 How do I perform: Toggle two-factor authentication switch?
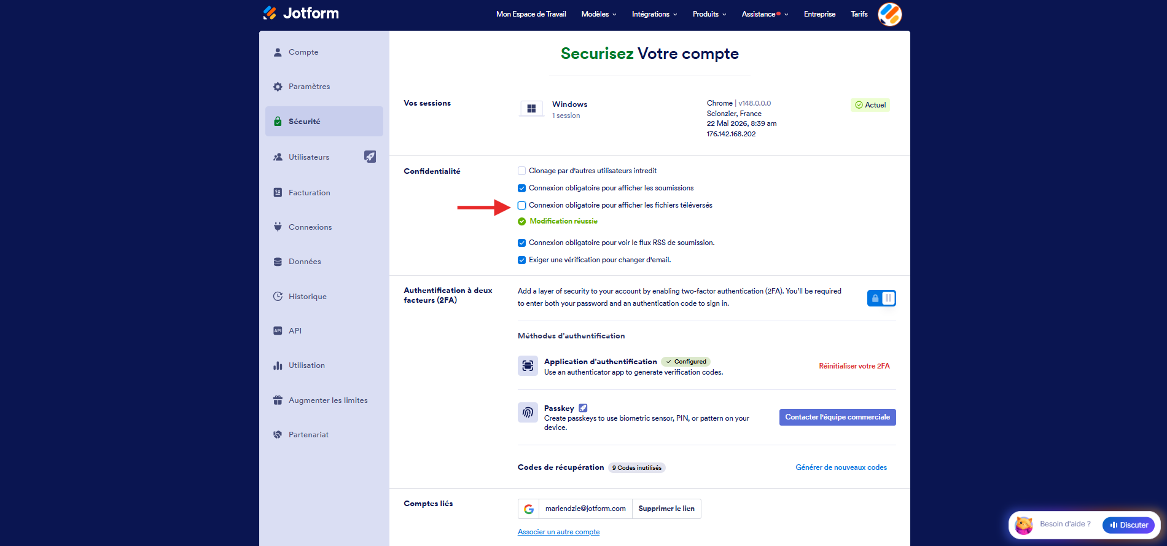point(881,298)
